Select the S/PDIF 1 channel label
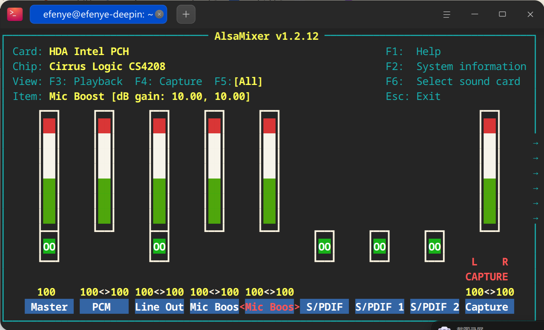544x330 pixels. point(380,306)
